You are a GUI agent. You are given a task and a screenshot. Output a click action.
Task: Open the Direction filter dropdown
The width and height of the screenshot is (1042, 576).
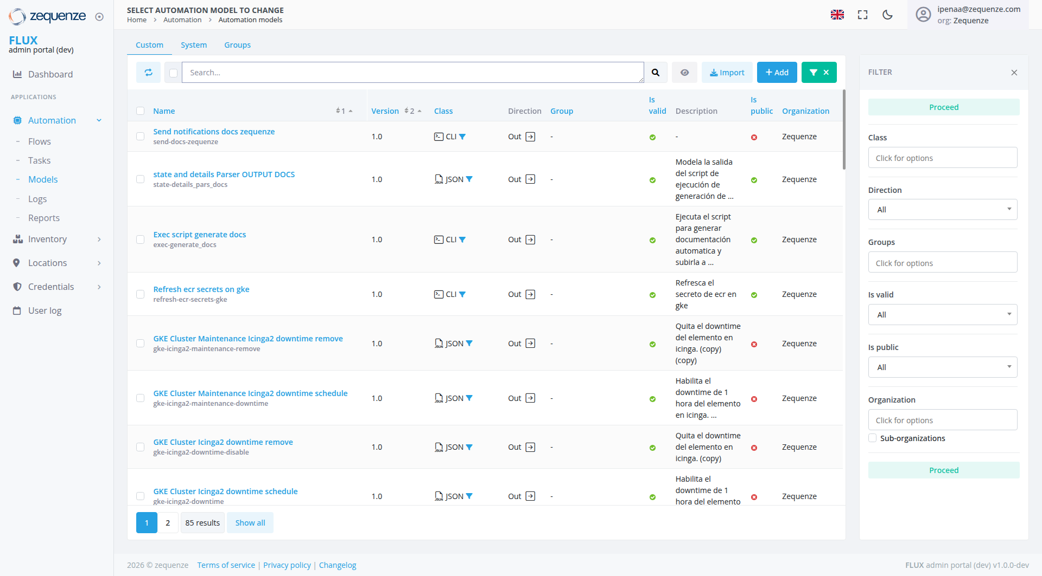click(x=943, y=209)
